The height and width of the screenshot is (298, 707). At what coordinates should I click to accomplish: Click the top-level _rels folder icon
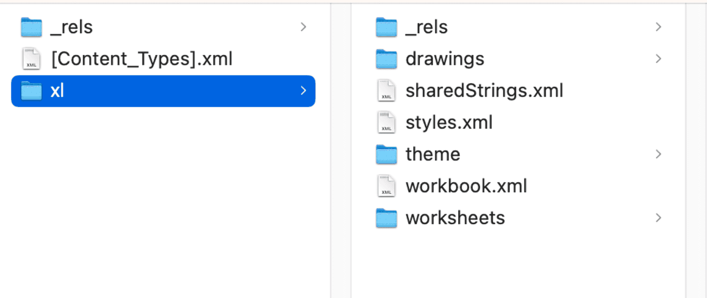(31, 27)
